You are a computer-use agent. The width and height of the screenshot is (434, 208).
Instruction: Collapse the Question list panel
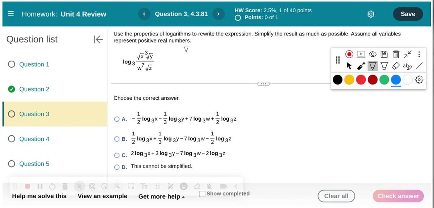[x=98, y=40]
